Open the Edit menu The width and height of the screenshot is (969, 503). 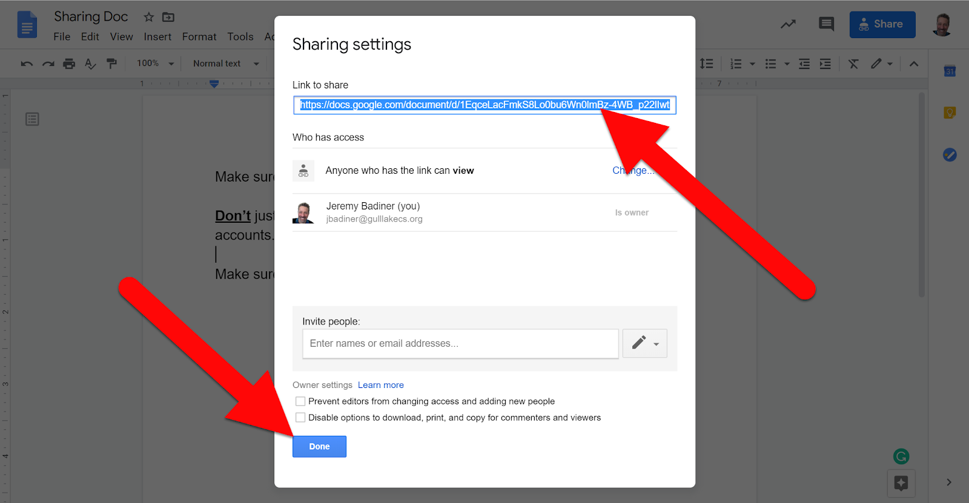90,37
